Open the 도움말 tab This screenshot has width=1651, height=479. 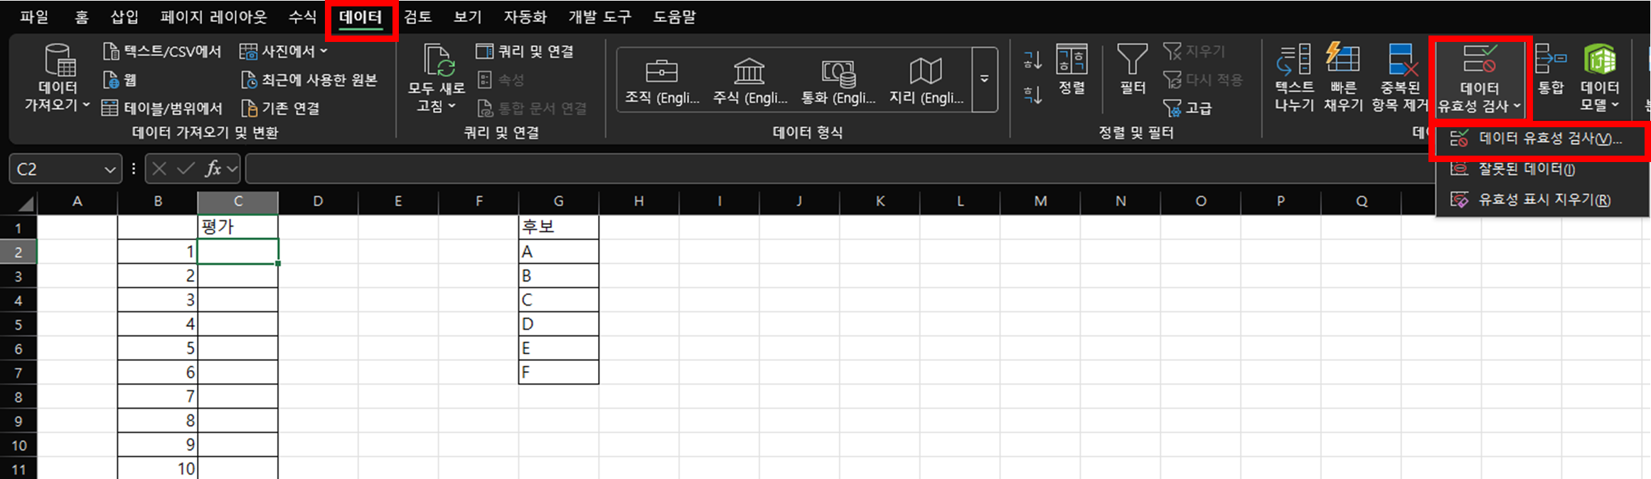point(674,16)
